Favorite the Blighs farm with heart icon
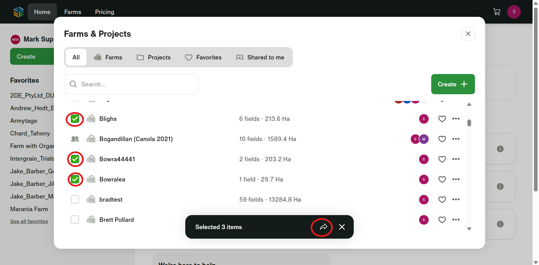Image resolution: width=539 pixels, height=265 pixels. (x=442, y=119)
